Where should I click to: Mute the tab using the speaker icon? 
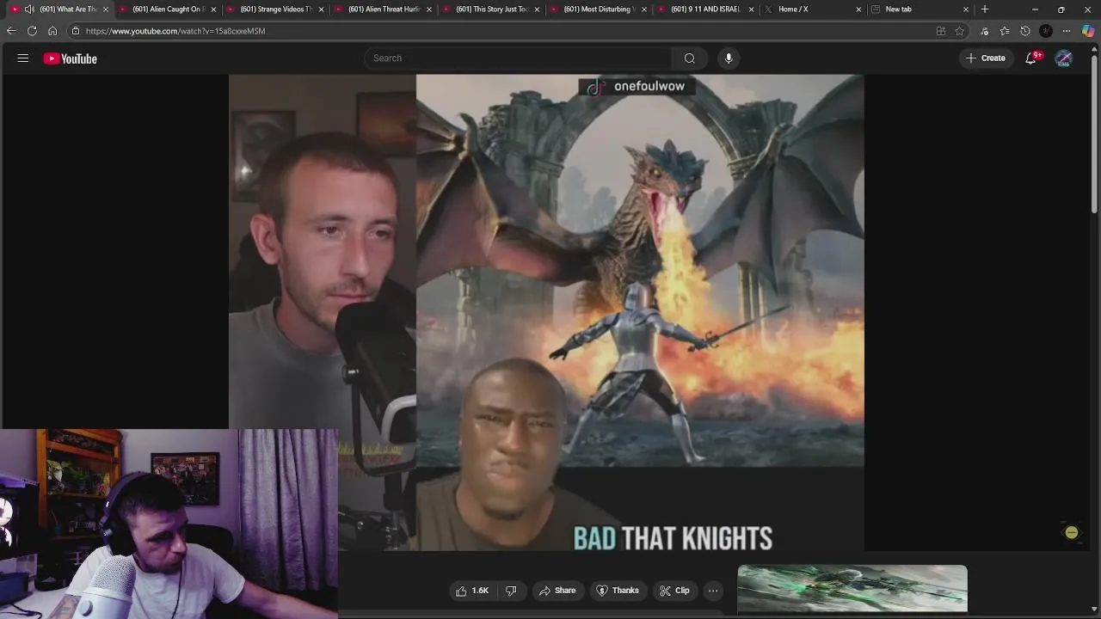29,9
